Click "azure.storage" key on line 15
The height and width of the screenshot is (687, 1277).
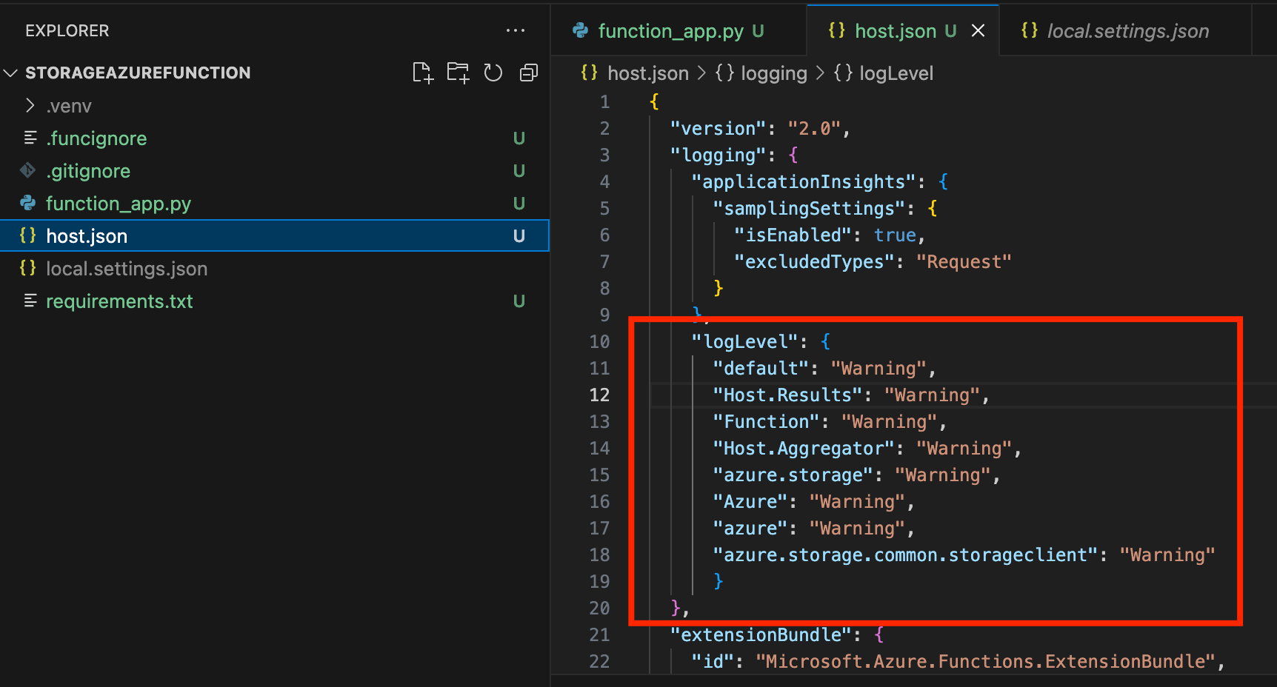[793, 475]
